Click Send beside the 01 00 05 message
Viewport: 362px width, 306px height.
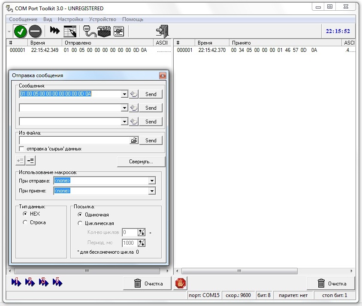point(151,94)
